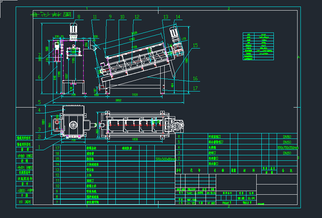Click dimension 1620 in the plan view
This screenshot has width=322, height=218.
coord(135,139)
